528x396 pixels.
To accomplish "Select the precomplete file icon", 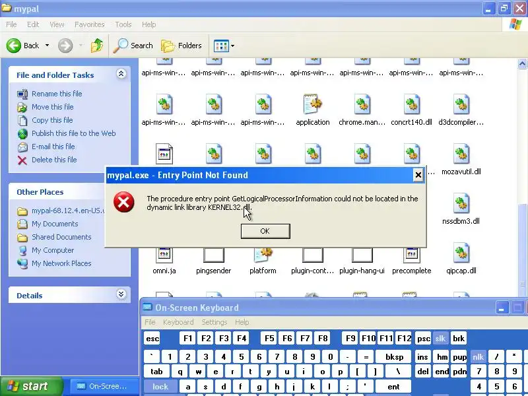I will pyautogui.click(x=411, y=255).
